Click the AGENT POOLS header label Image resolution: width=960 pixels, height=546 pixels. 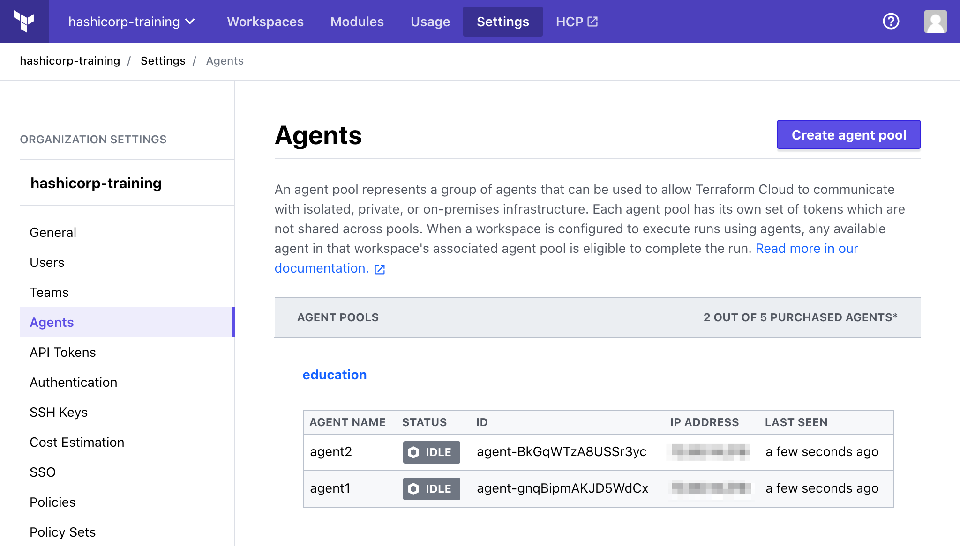(337, 317)
